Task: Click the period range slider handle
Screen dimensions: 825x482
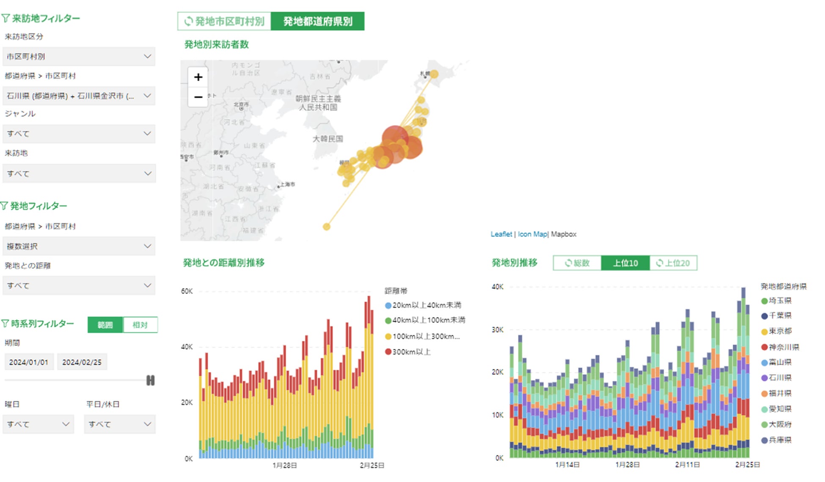Action: click(150, 380)
